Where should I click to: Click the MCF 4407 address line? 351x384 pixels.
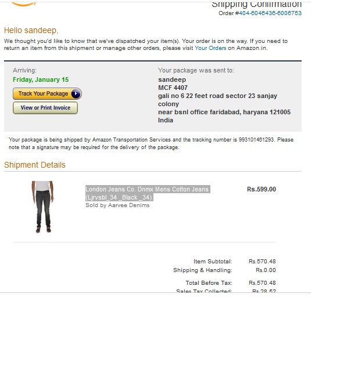[173, 88]
